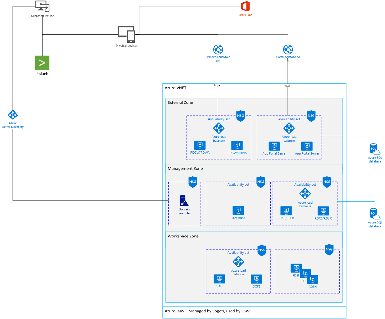Select the NSG shield on the RDSH group

tap(329, 250)
